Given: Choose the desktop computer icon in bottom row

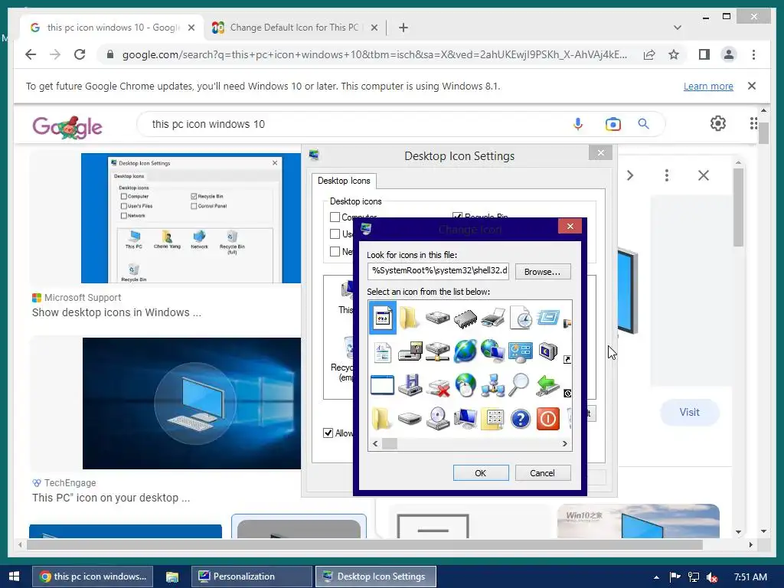Looking at the screenshot, I should 465,419.
